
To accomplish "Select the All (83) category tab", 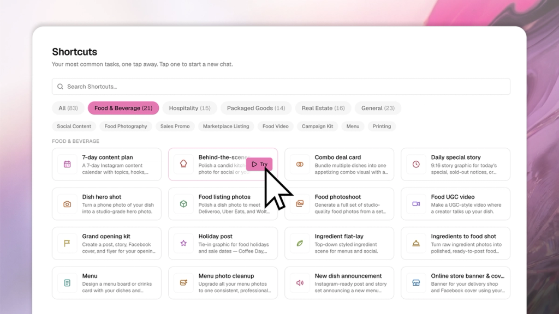I will pyautogui.click(x=68, y=108).
